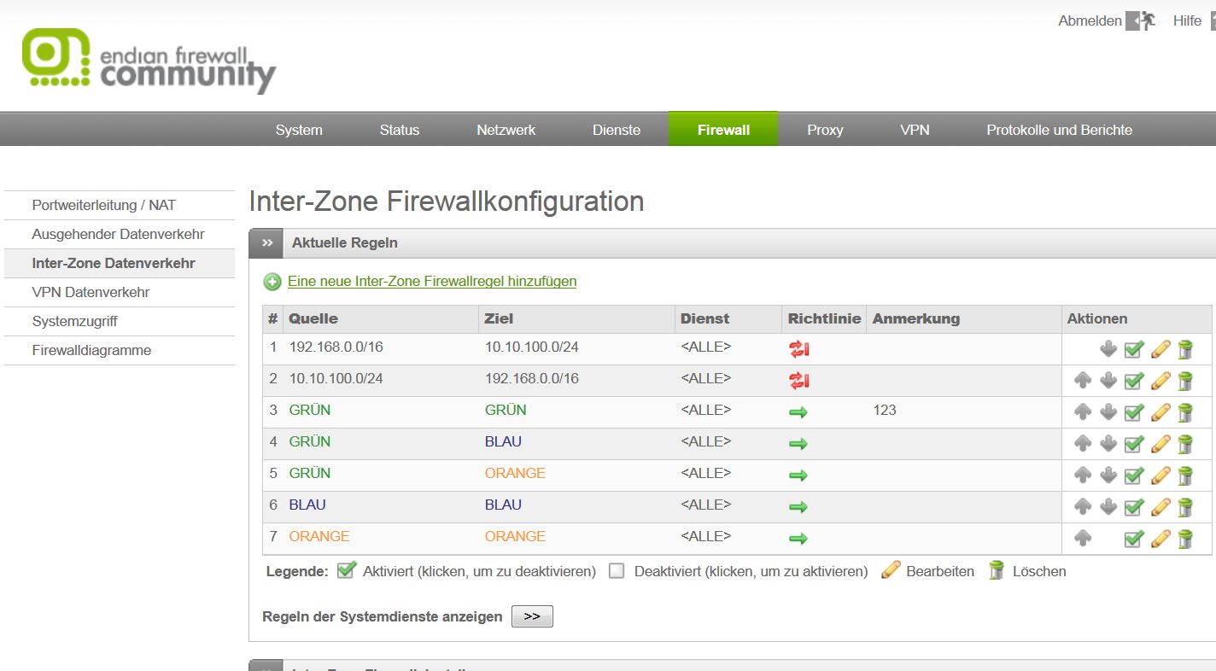Screen dimensions: 1216x671
Task: Click Eine neue Inter-Zone Firewallregel hinzufügen
Action: tap(431, 281)
